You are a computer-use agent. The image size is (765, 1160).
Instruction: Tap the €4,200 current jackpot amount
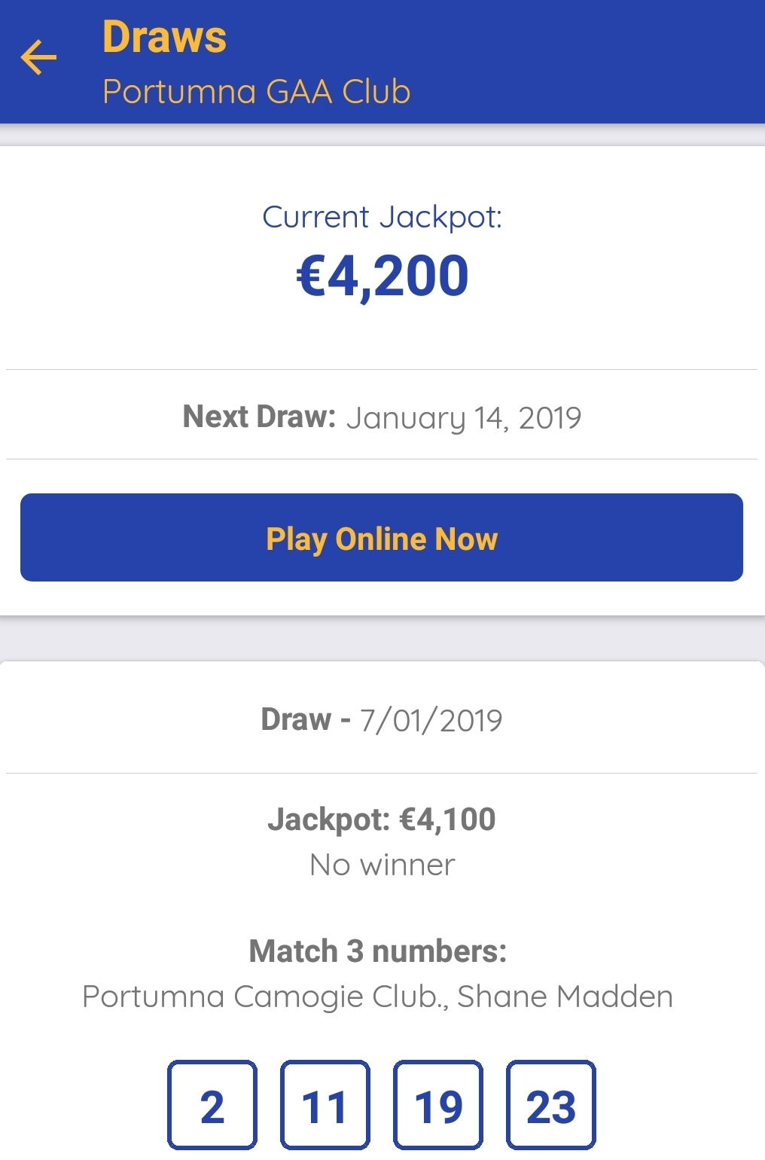(x=382, y=276)
